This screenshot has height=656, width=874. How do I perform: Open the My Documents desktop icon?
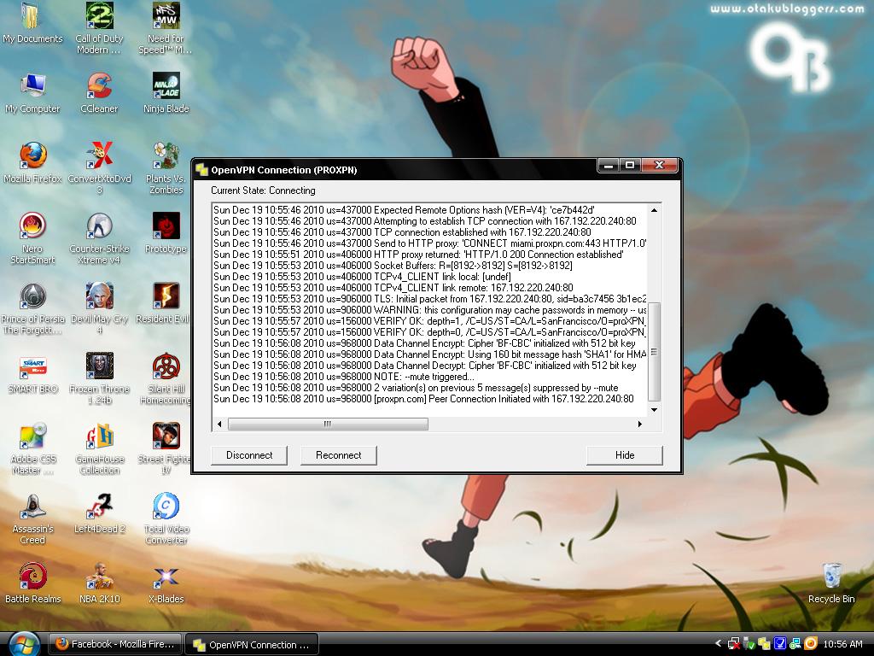pyautogui.click(x=33, y=22)
